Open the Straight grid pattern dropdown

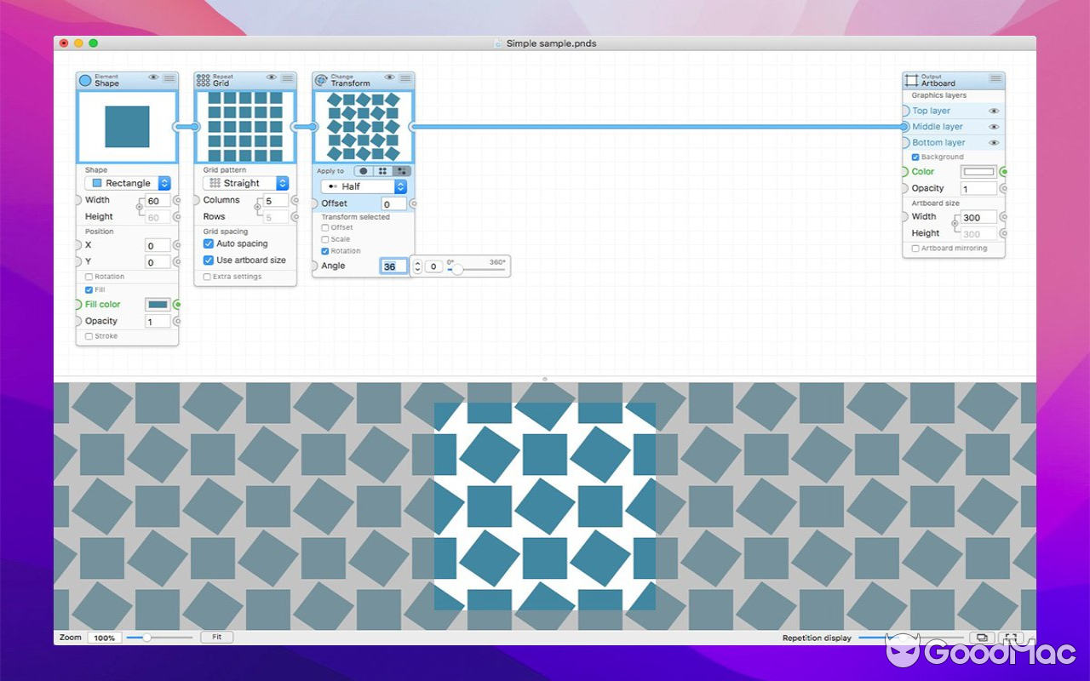point(244,182)
